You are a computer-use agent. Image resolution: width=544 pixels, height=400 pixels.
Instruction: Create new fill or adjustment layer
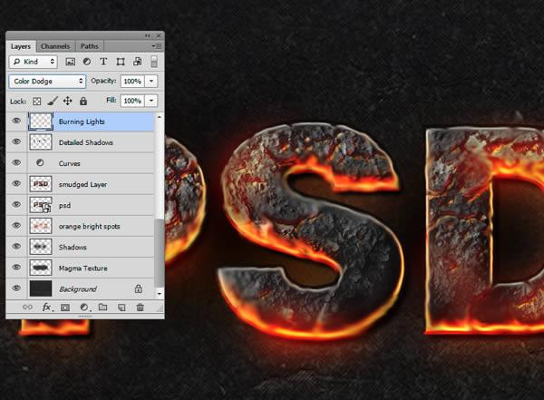tap(84, 307)
